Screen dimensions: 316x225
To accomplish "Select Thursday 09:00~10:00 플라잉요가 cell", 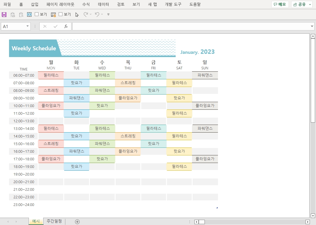I will pyautogui.click(x=128, y=98).
